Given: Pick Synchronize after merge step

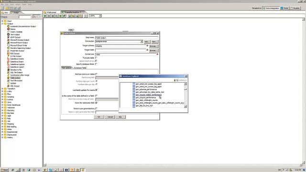Looking at the screenshot, I should pos(20,75).
